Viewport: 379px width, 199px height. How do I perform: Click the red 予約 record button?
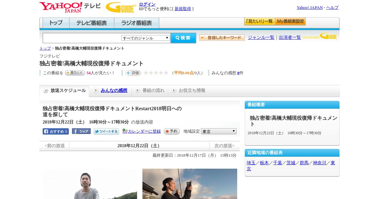click(x=172, y=131)
